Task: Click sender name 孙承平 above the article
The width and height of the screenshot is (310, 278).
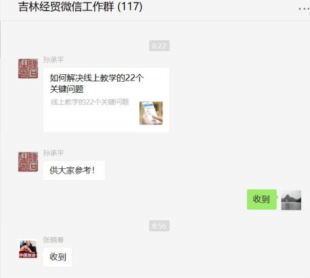Action: [x=53, y=60]
